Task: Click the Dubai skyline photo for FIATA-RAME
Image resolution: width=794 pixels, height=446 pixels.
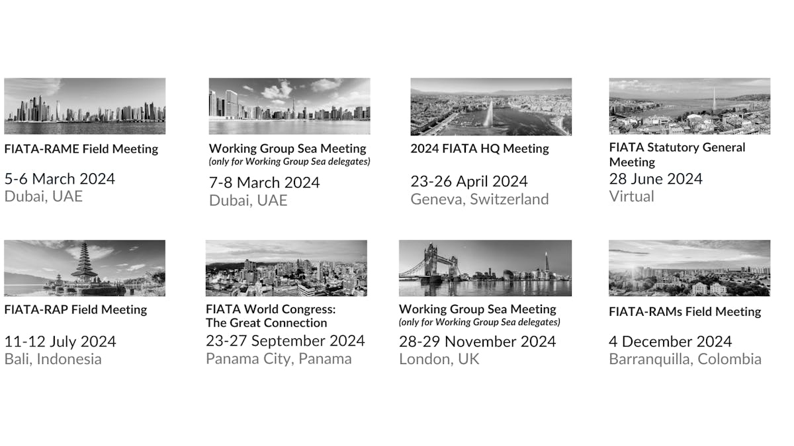Action: (85, 106)
